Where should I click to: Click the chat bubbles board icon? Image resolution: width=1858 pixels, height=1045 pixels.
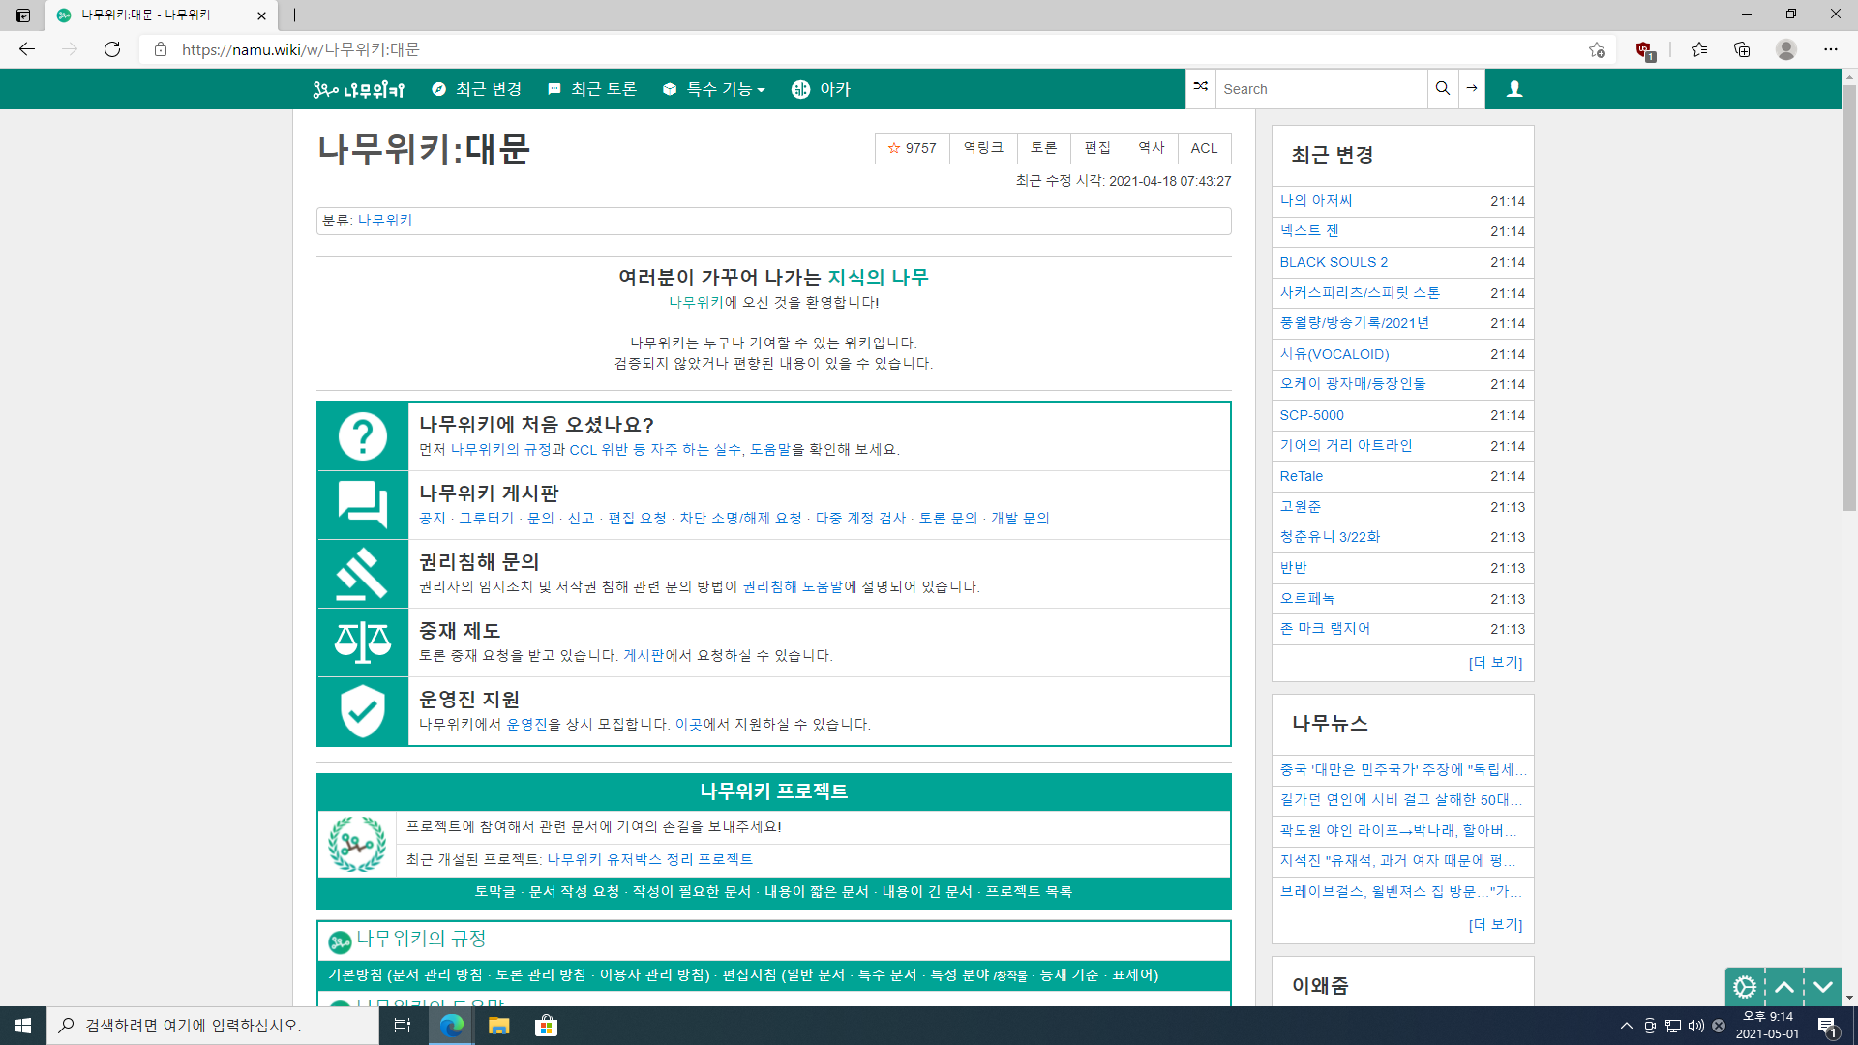point(363,505)
